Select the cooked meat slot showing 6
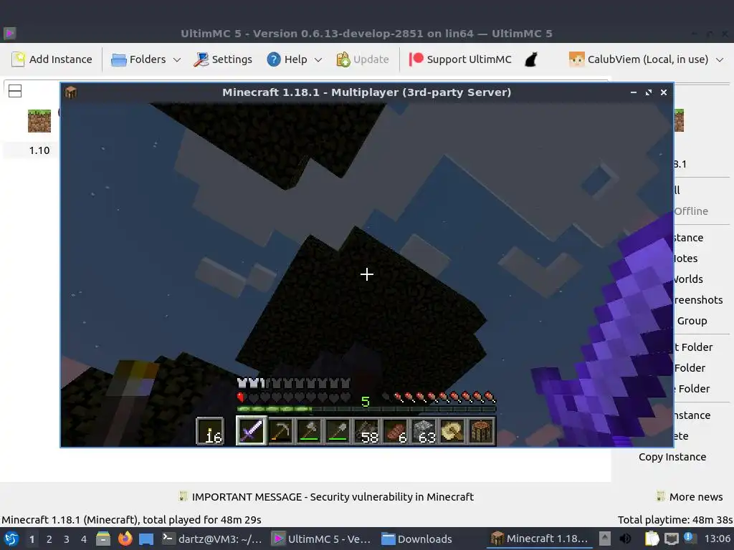Screen dimensions: 734x550 pos(395,430)
